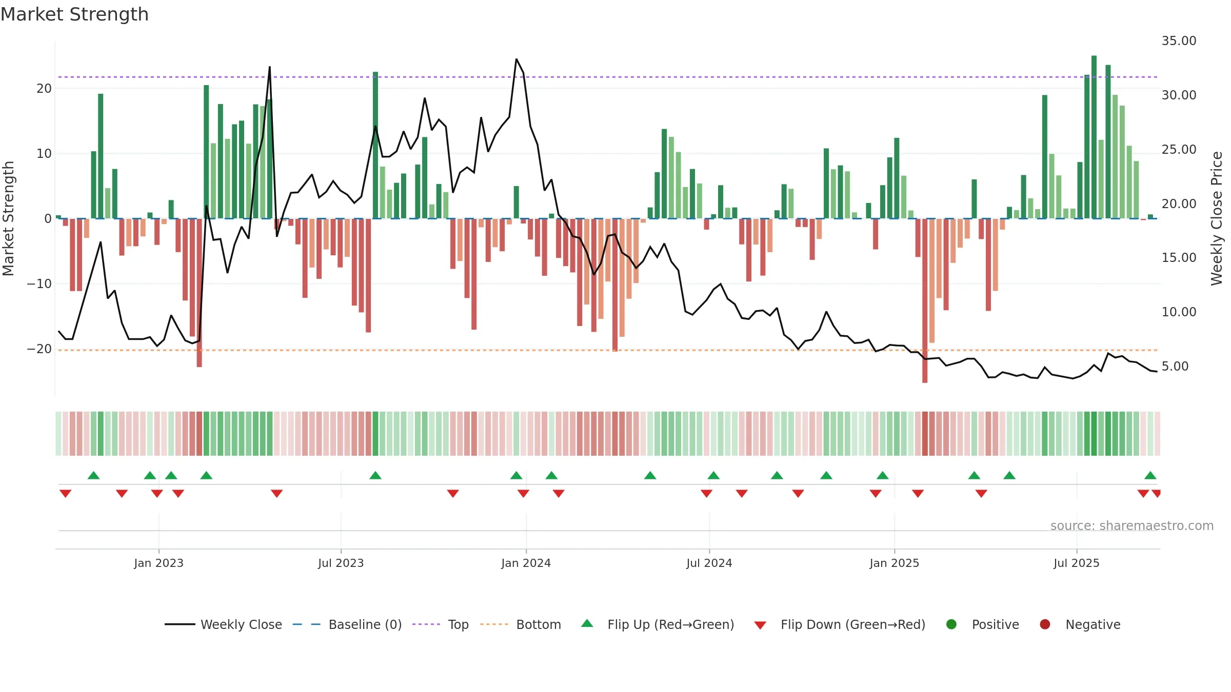Viewport: 1231px width, 692px height.
Task: Click the green Flip Up legend triangle
Action: coord(587,623)
